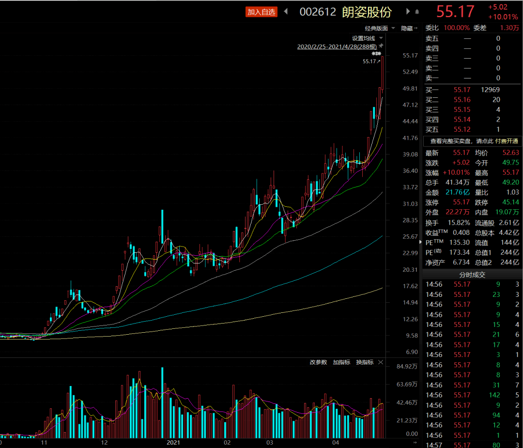Screen dimensions: 523x448
Task: Go to previous stock with left arrow
Action: [286, 11]
